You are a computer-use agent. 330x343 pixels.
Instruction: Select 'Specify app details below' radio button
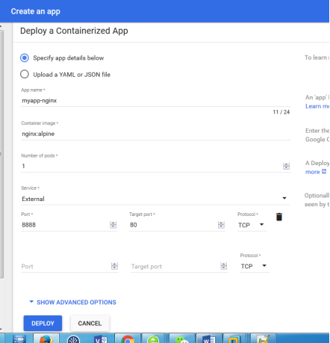coord(25,58)
